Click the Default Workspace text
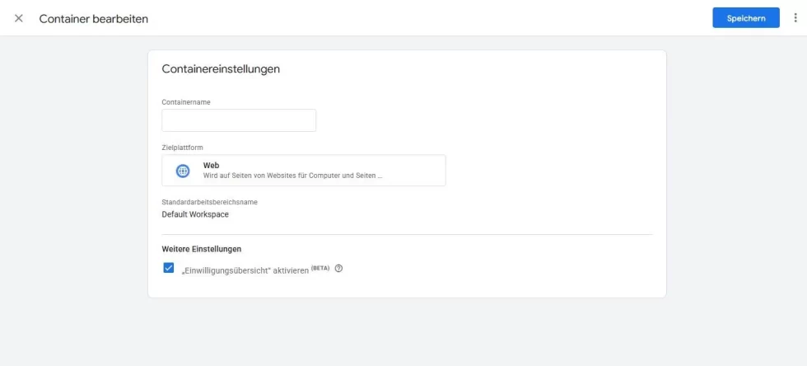This screenshot has width=807, height=366. [x=195, y=214]
